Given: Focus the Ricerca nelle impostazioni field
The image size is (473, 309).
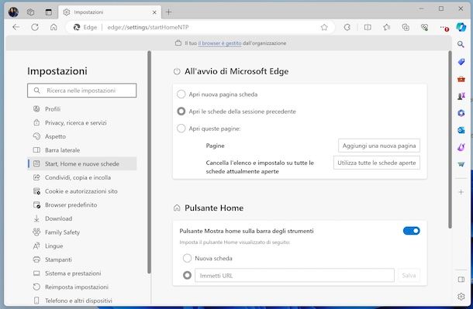Looking at the screenshot, I should 81,91.
